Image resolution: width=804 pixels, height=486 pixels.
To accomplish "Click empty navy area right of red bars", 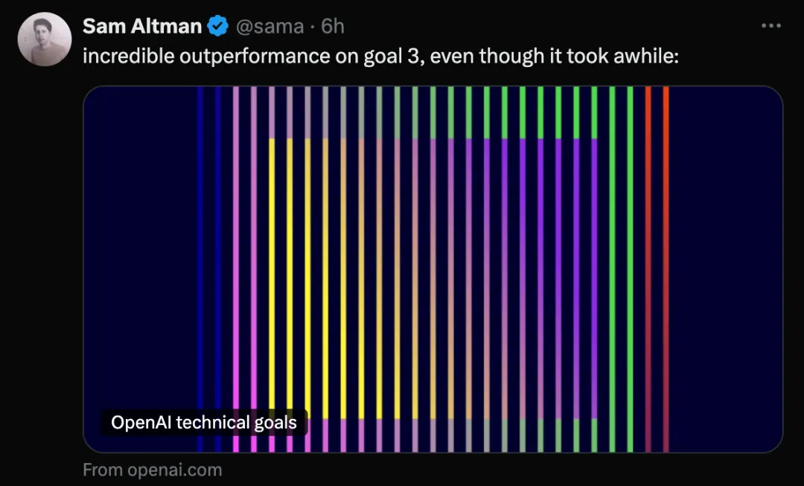I will 726,269.
